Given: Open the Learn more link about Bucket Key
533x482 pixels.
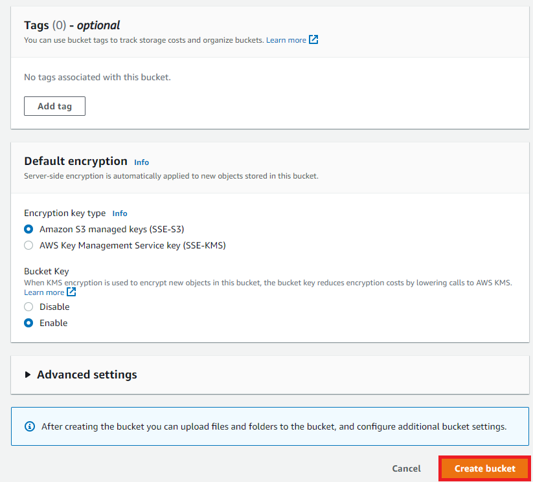Looking at the screenshot, I should [x=44, y=292].
